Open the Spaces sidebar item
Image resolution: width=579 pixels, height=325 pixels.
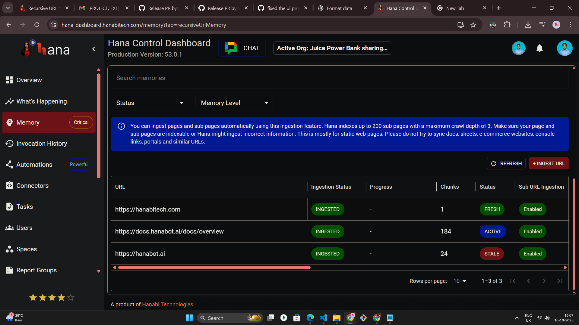(27, 249)
